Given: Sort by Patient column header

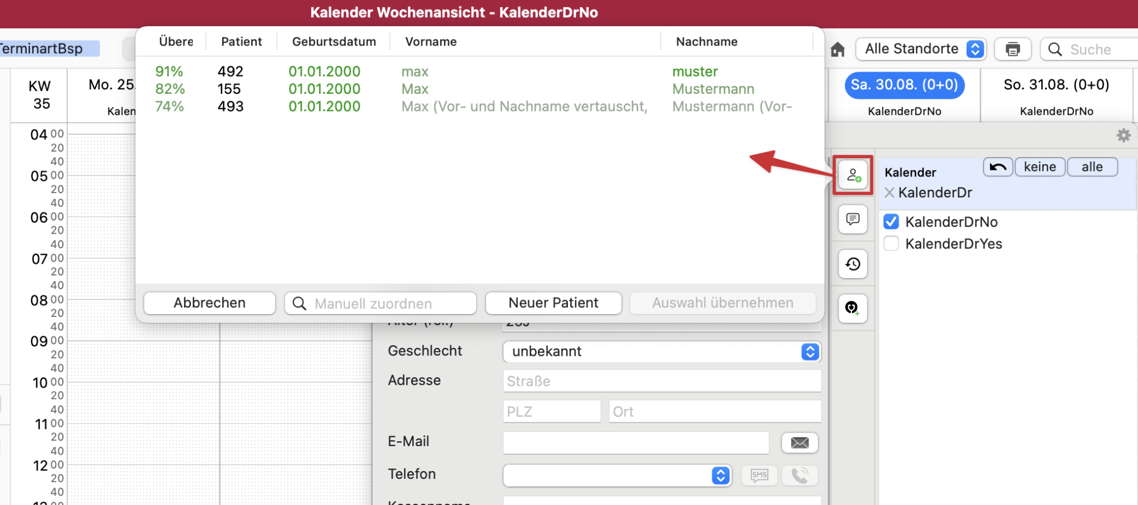Looking at the screenshot, I should click(241, 42).
